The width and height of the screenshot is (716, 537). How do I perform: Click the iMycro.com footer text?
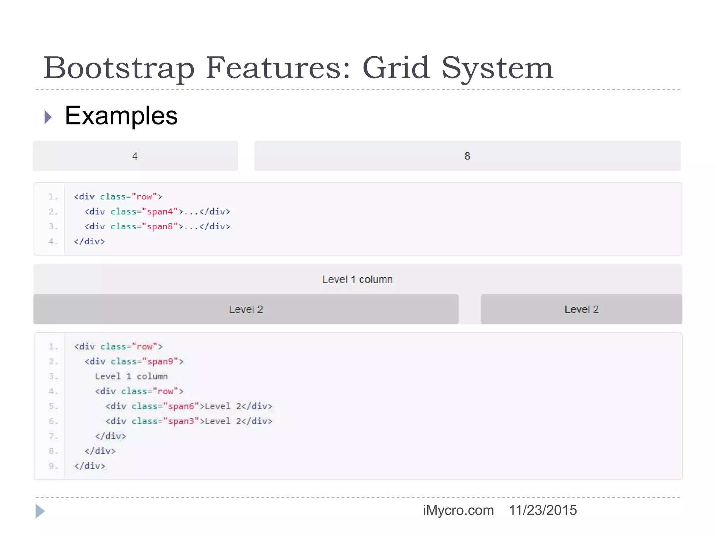458,510
